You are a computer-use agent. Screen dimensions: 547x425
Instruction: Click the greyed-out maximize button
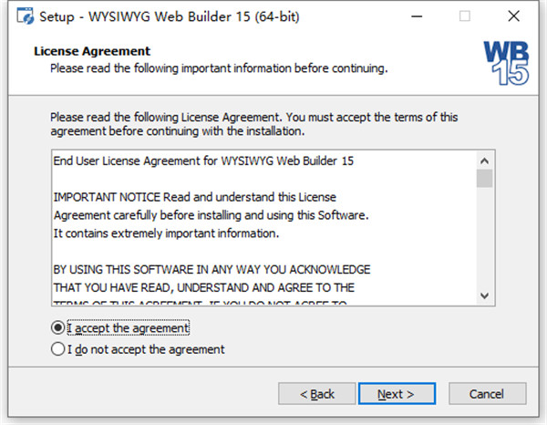pyautogui.click(x=465, y=16)
